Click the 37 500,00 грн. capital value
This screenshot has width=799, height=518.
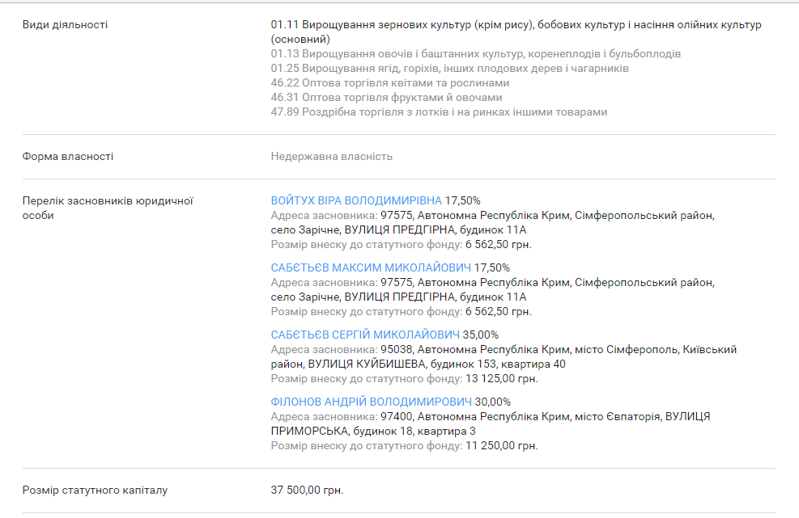(x=307, y=491)
